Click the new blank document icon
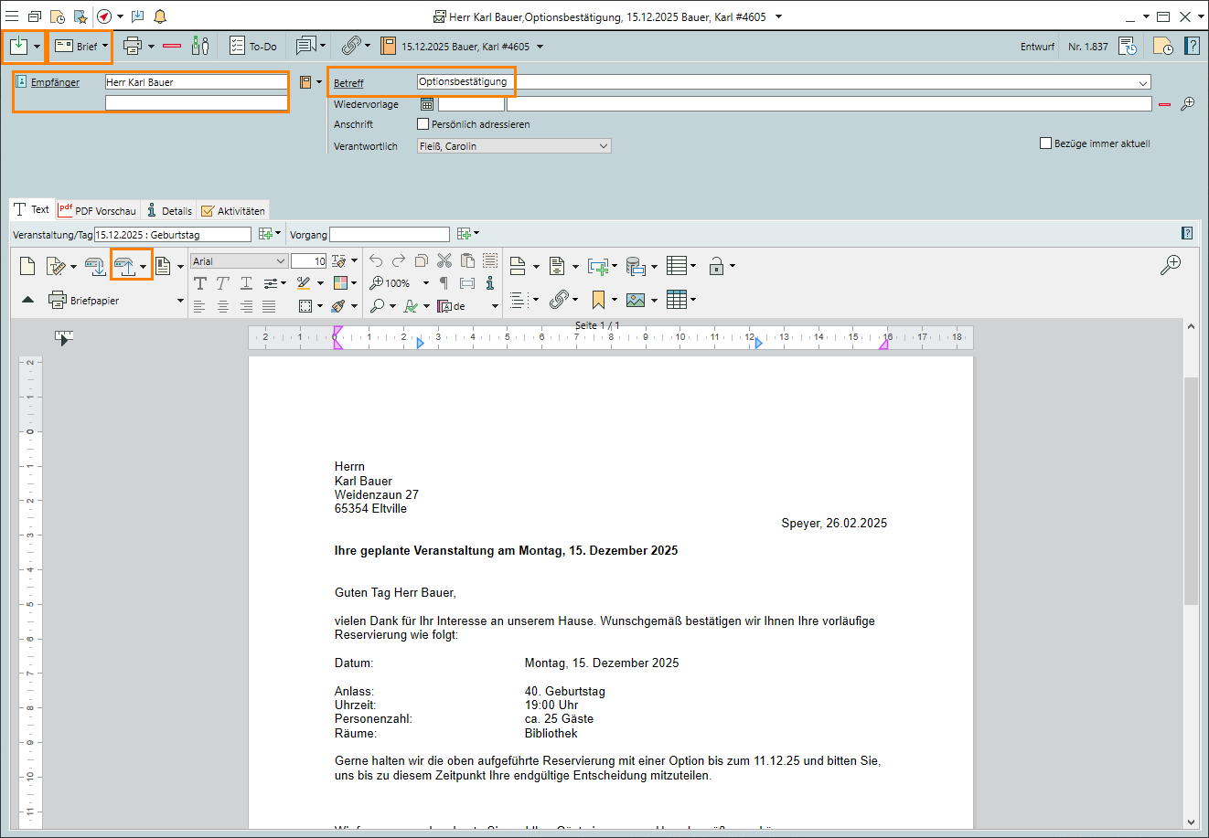Image resolution: width=1209 pixels, height=838 pixels. 27,266
